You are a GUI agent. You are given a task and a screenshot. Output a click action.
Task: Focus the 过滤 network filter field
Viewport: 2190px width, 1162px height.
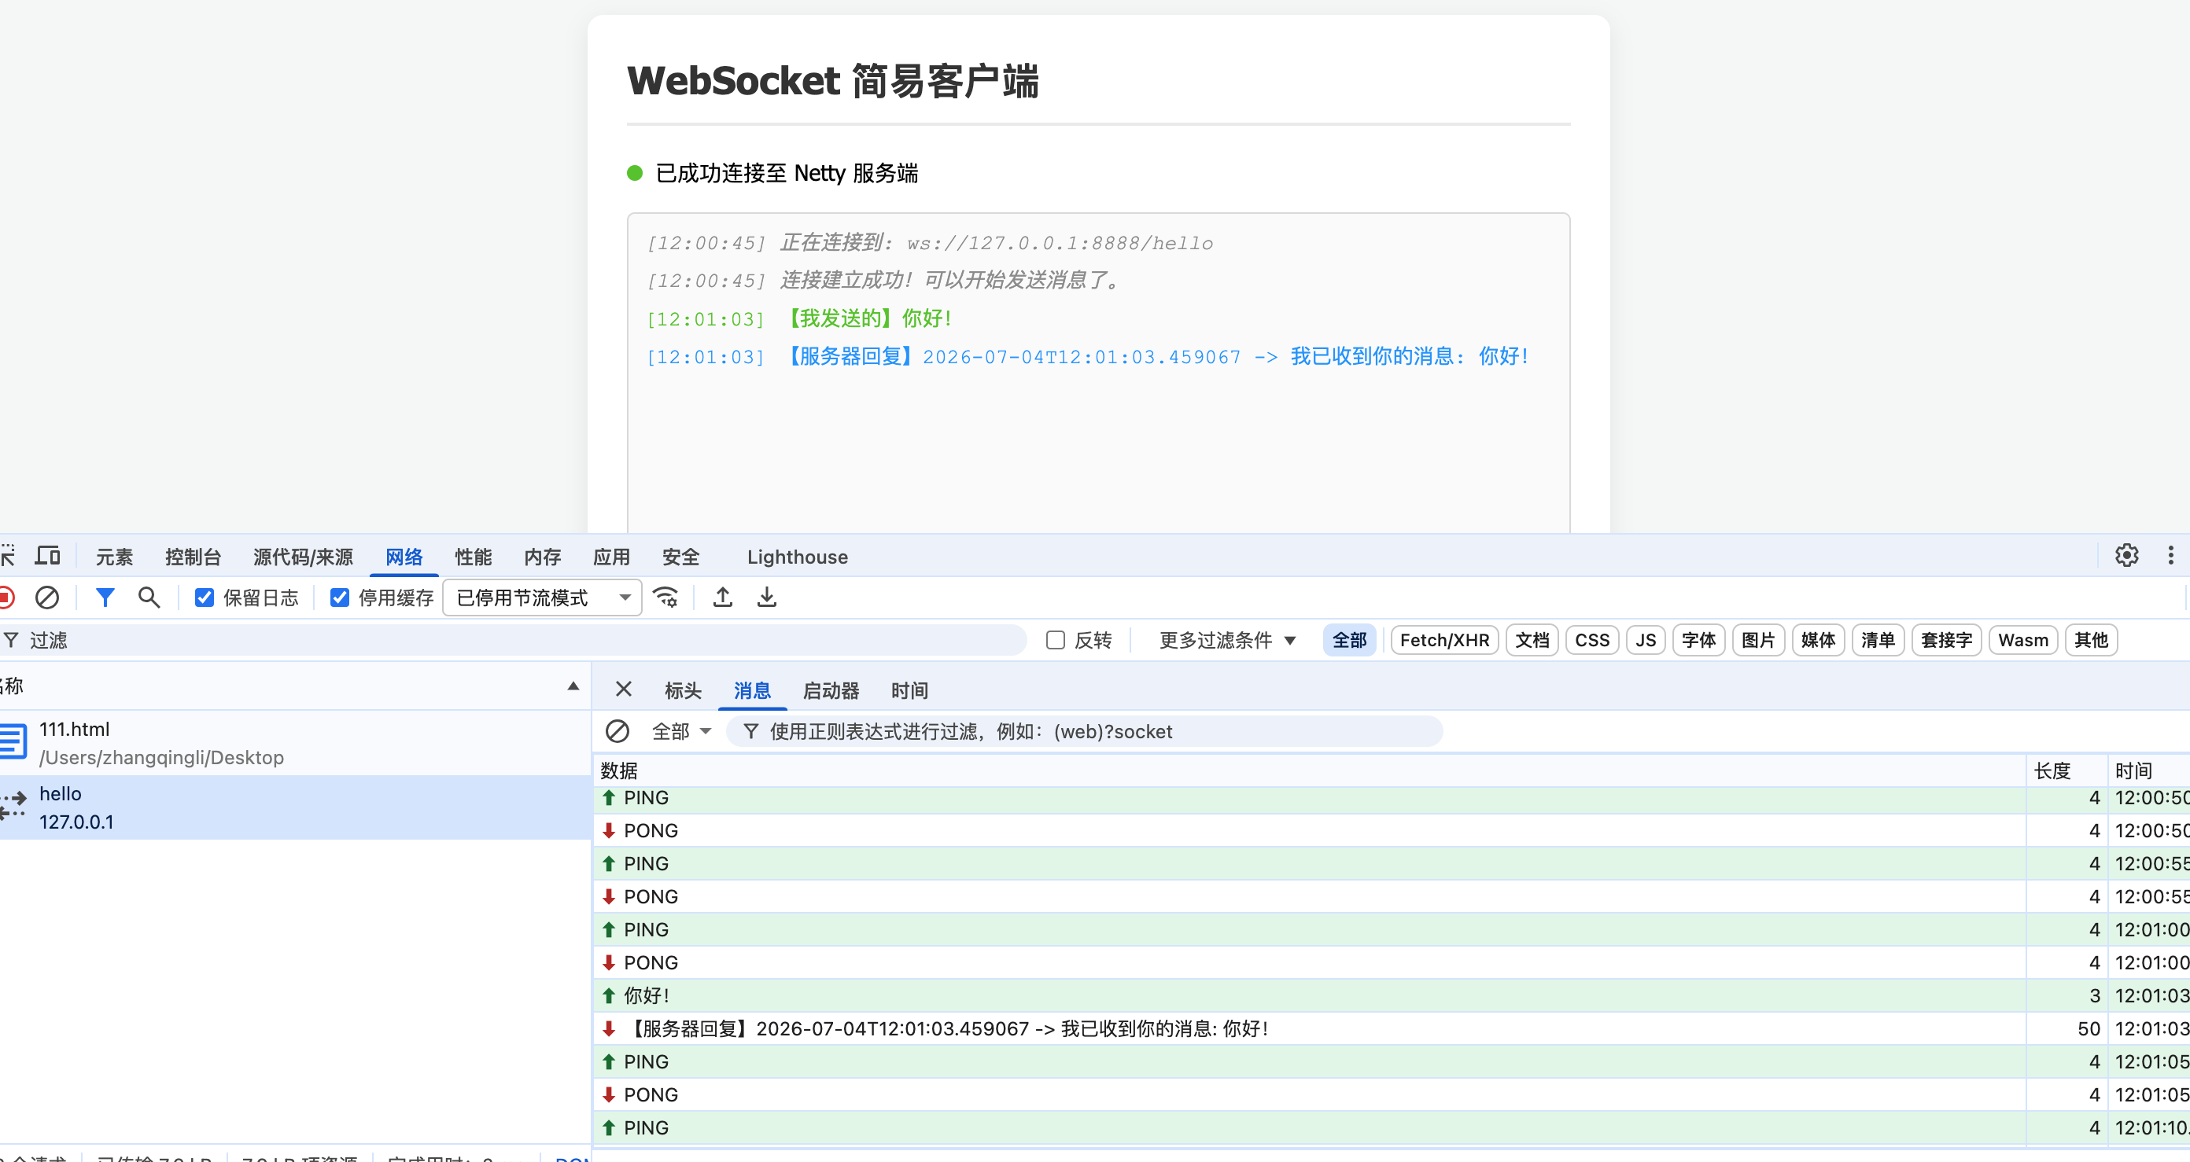[514, 640]
